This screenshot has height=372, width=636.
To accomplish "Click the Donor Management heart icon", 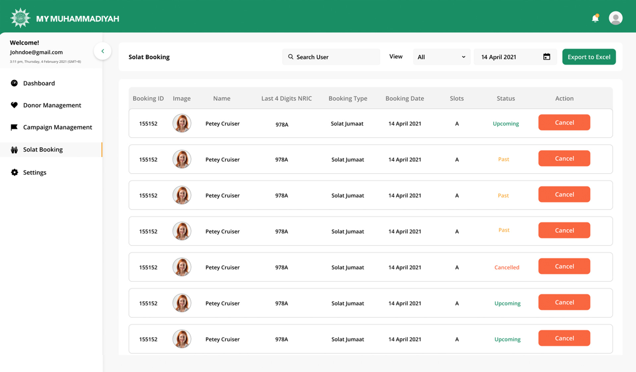I will click(14, 105).
